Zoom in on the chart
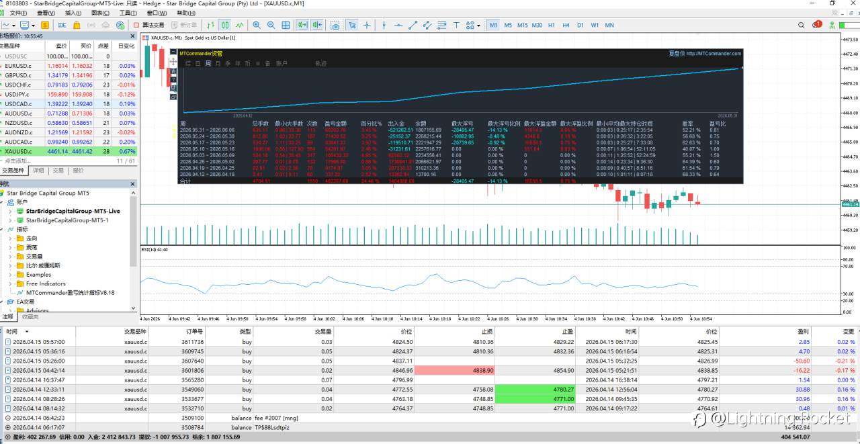Screen dimensions: 860x444 click(257, 25)
